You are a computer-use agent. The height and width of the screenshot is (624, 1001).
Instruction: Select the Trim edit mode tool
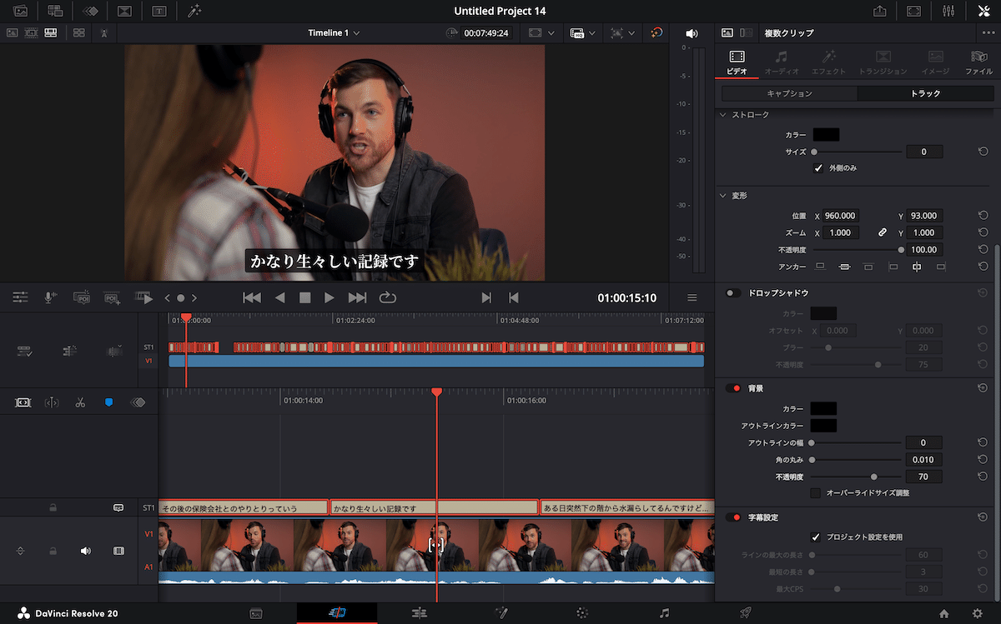(51, 402)
